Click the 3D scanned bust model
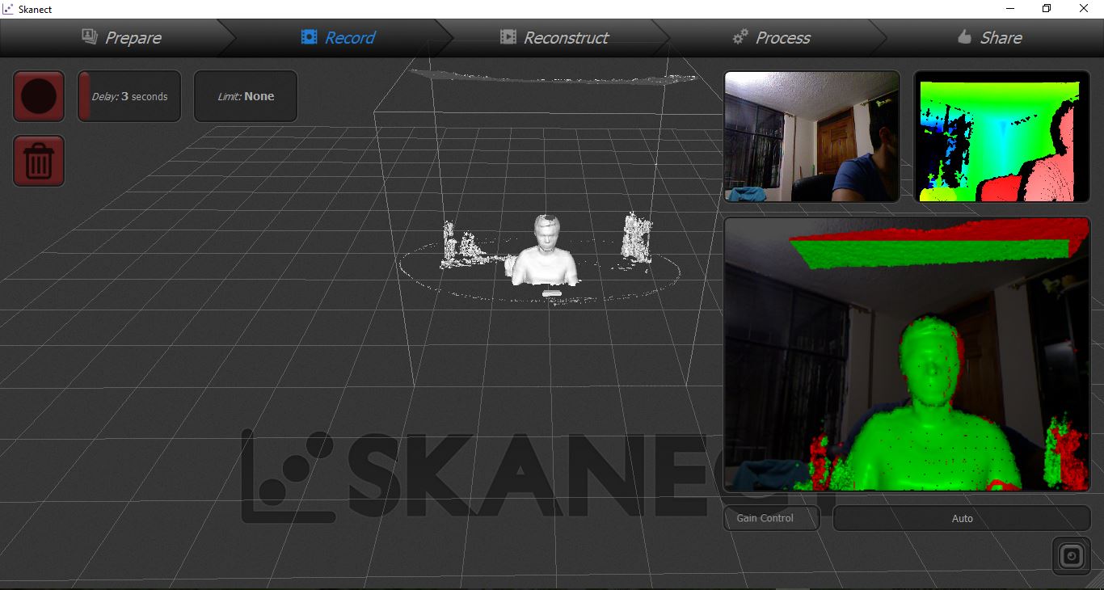1104x590 pixels. pyautogui.click(x=546, y=251)
